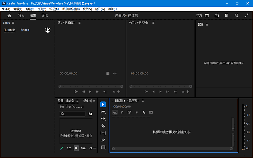Open the Source panel hamburger menu
The image size is (253, 158).
pos(79,23)
